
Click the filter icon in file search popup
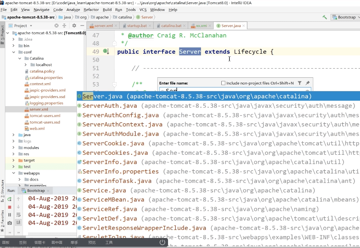pyautogui.click(x=300, y=83)
